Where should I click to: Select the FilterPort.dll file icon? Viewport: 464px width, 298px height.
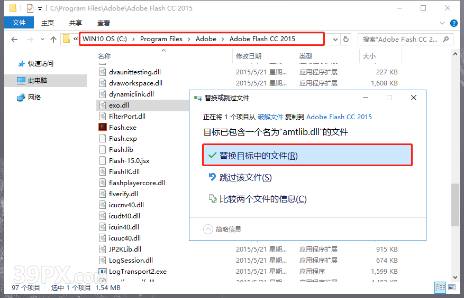coord(103,116)
